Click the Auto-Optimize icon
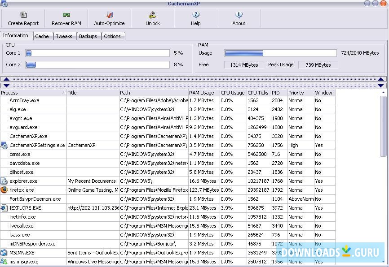The image size is (389, 267). 110,15
